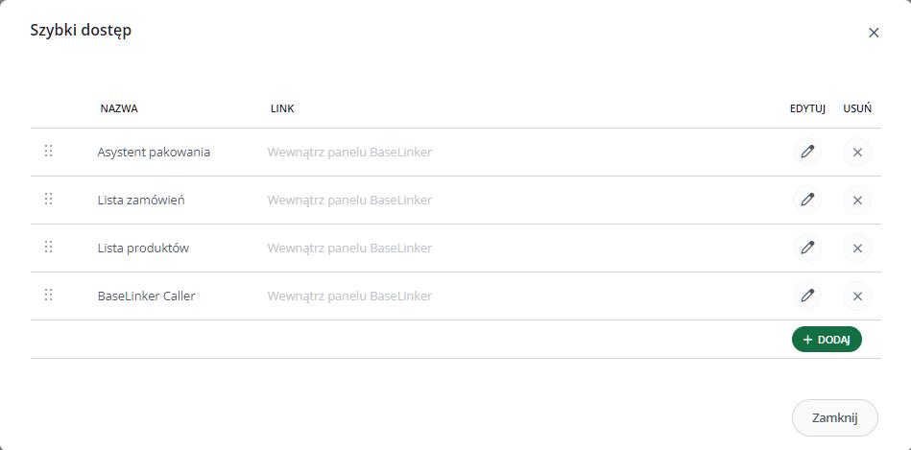This screenshot has height=450, width=911.
Task: Close dialog with the Zamknij button
Action: pos(835,417)
